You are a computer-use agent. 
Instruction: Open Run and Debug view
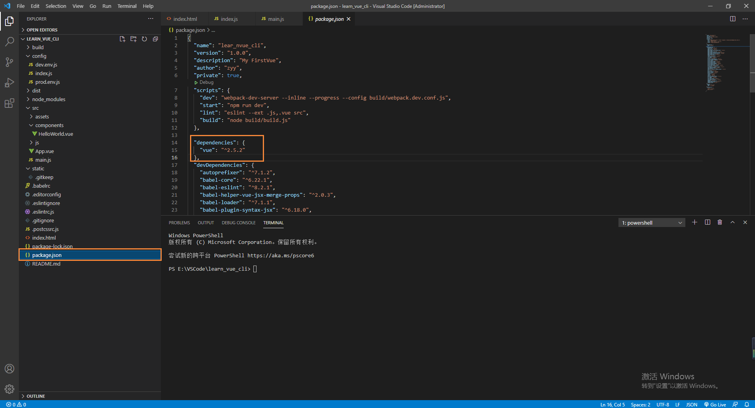click(x=9, y=83)
